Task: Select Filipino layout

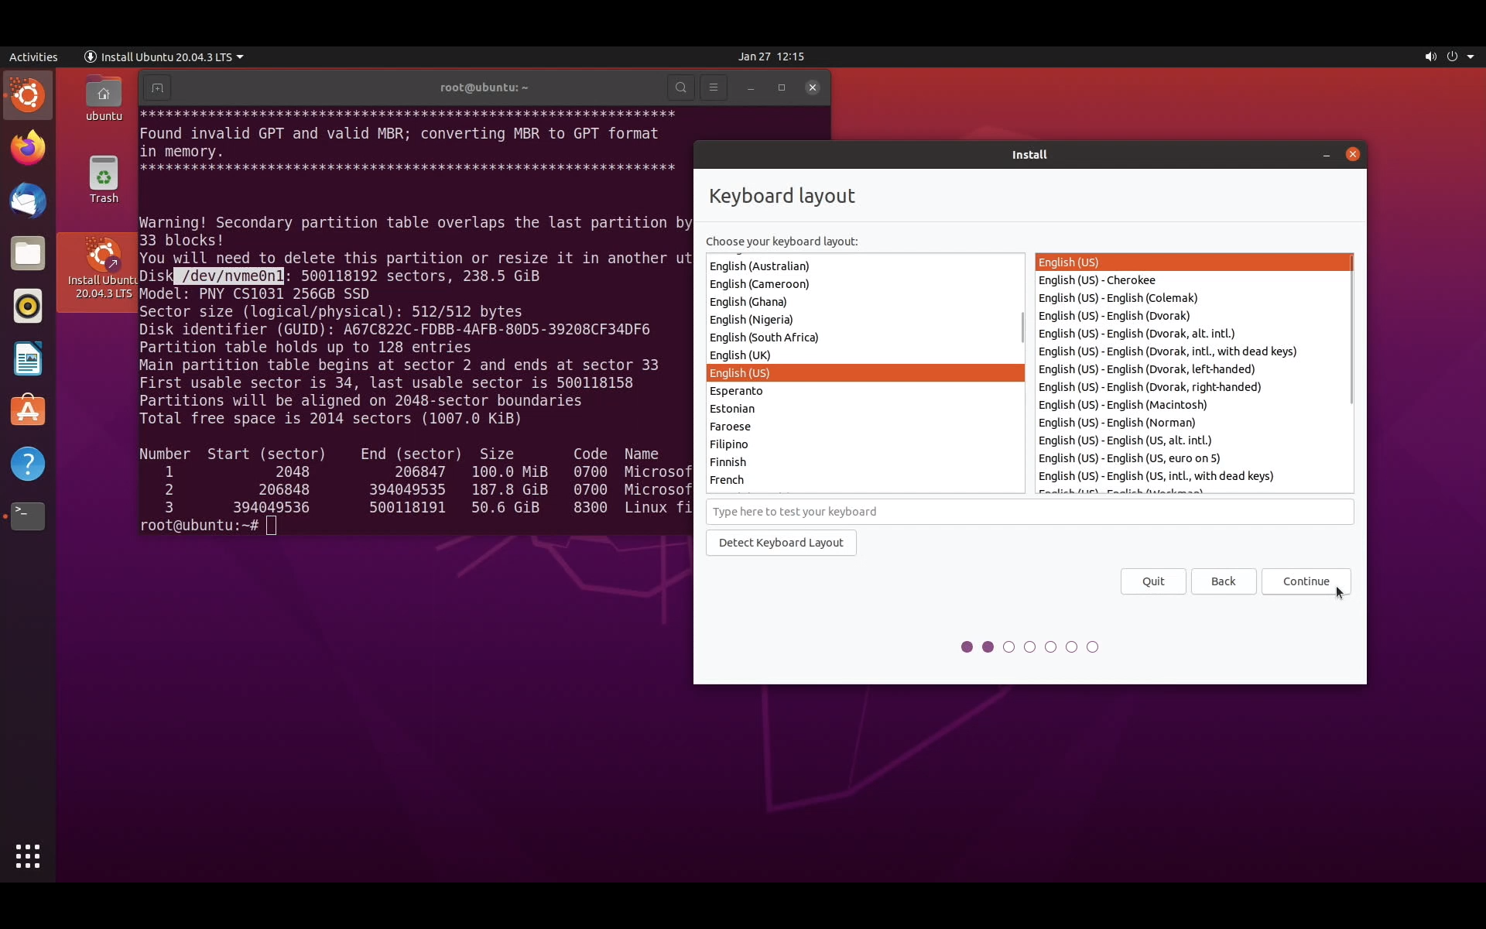Action: [865, 444]
